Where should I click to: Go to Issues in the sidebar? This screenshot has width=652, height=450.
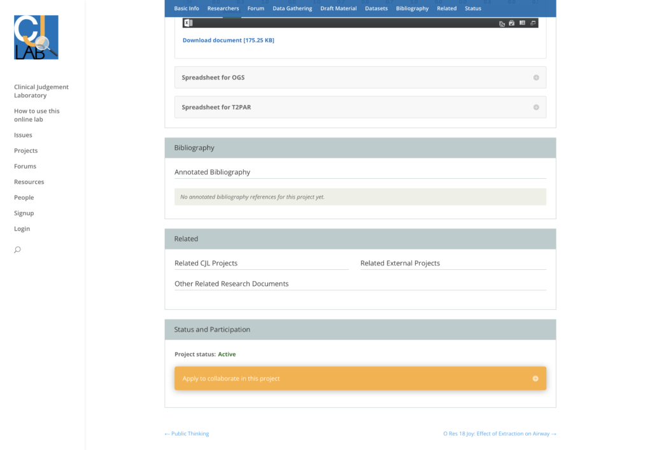pyautogui.click(x=23, y=135)
